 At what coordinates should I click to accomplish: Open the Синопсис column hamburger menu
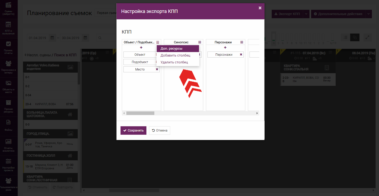[200, 42]
